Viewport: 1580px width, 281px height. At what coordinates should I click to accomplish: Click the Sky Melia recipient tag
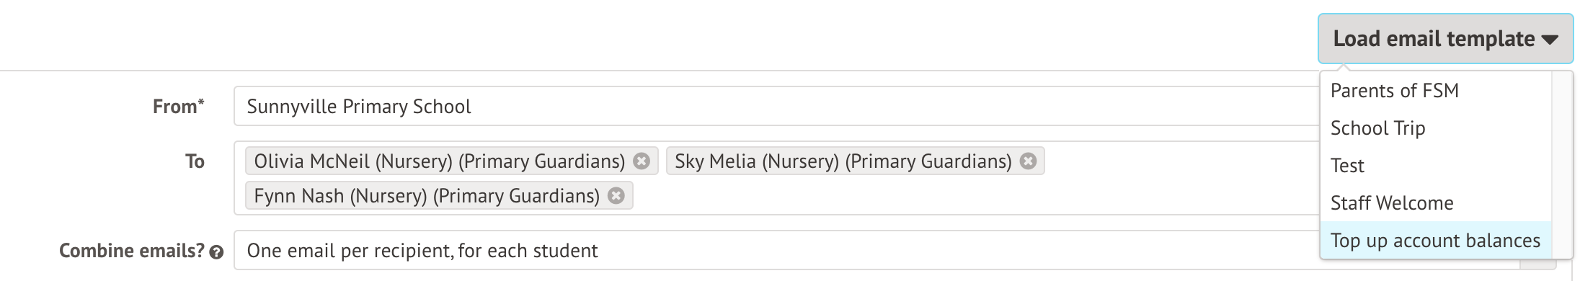[x=843, y=161]
